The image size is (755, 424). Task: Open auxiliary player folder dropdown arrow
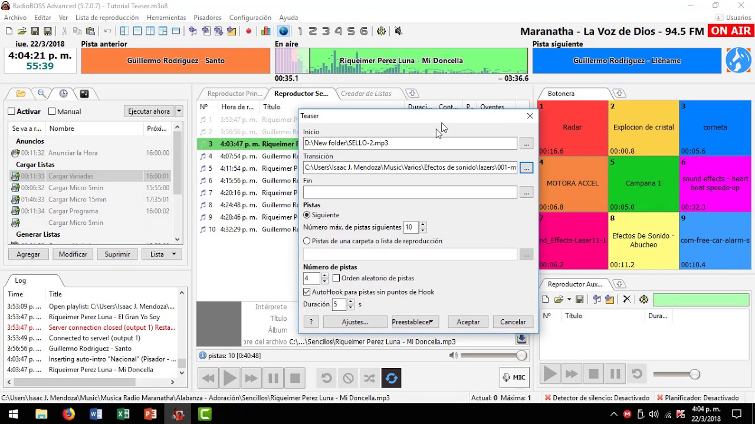(x=569, y=299)
